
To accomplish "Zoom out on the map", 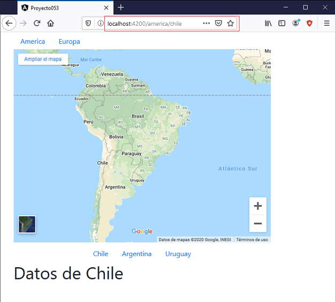I will click(258, 223).
